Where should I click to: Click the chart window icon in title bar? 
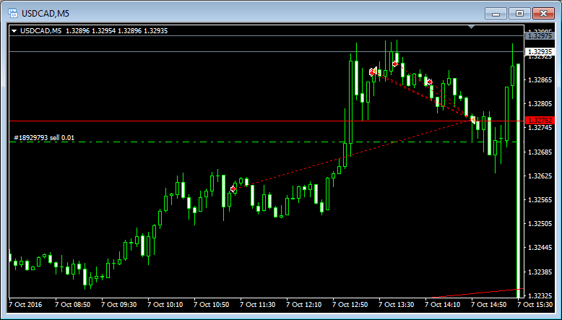coord(13,14)
